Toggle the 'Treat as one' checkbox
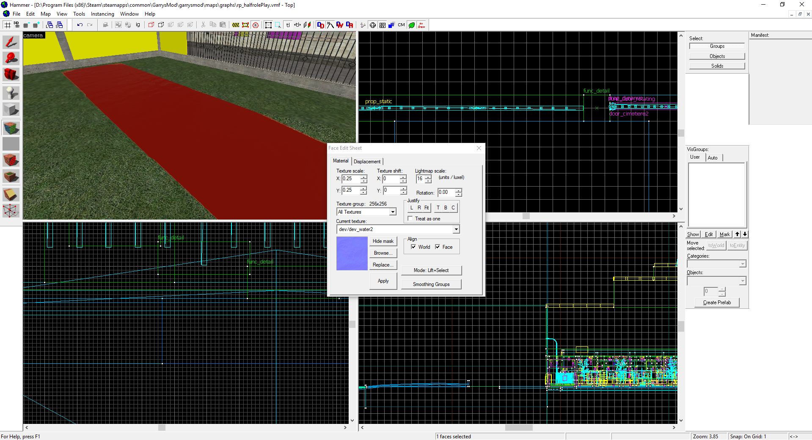Image resolution: width=812 pixels, height=440 pixels. pyautogui.click(x=410, y=219)
